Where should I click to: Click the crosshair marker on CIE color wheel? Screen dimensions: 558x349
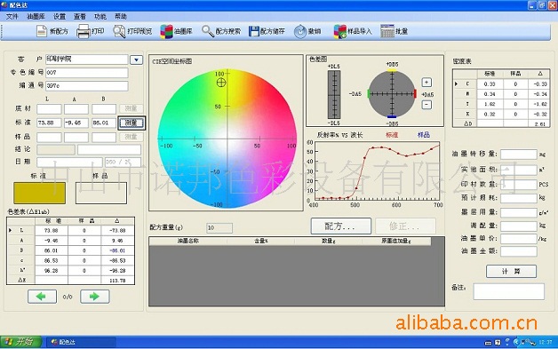221,83
